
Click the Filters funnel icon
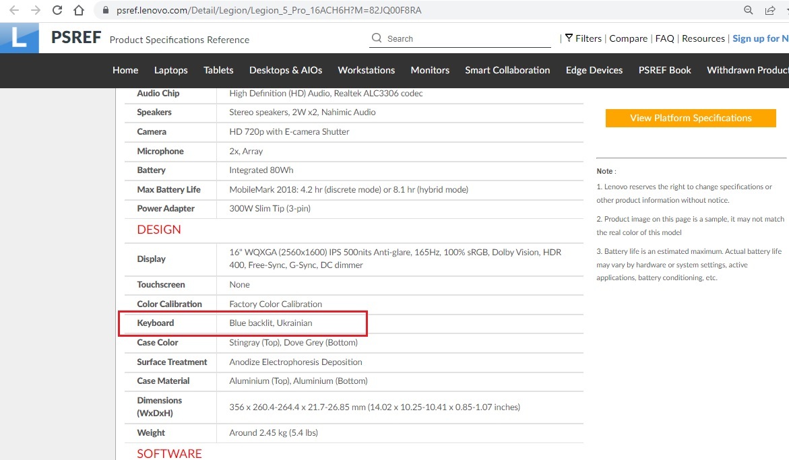569,38
